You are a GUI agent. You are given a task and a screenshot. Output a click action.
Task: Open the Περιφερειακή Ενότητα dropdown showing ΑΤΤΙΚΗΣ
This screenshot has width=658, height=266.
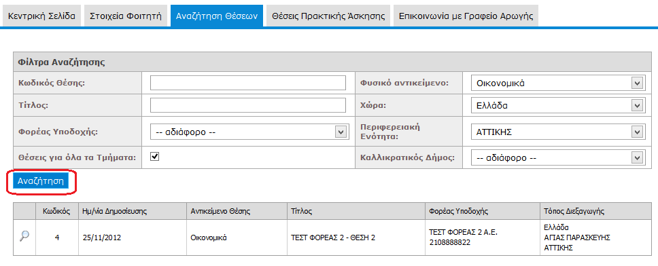point(557,132)
